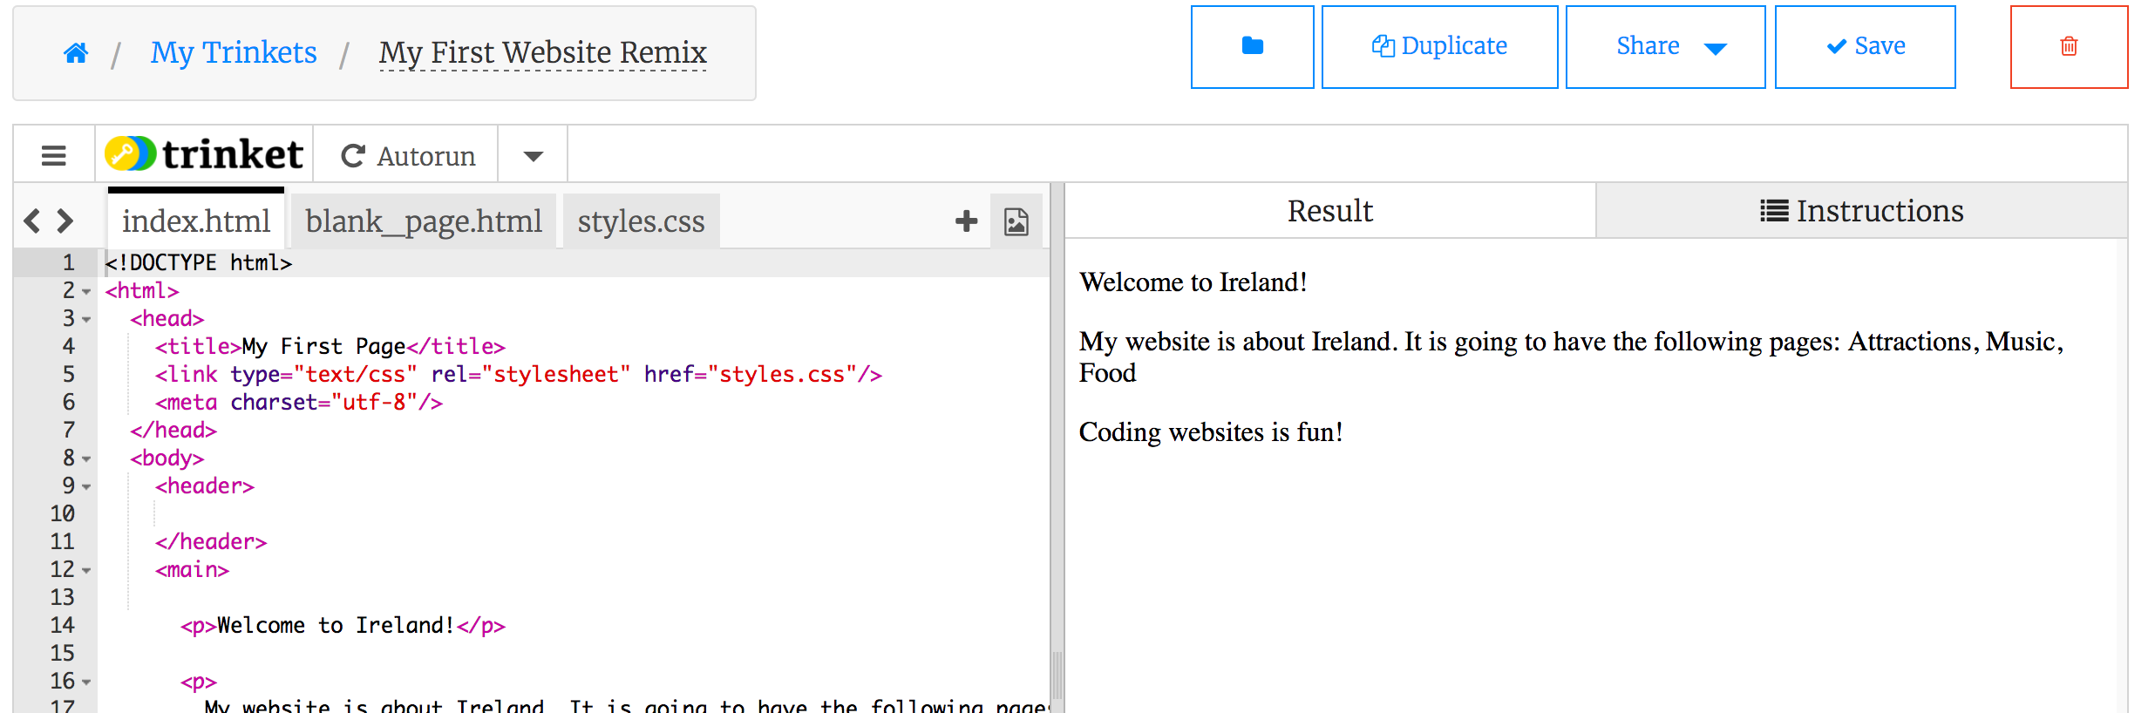The height and width of the screenshot is (713, 2155).
Task: Open the folder icon button
Action: pyautogui.click(x=1252, y=47)
